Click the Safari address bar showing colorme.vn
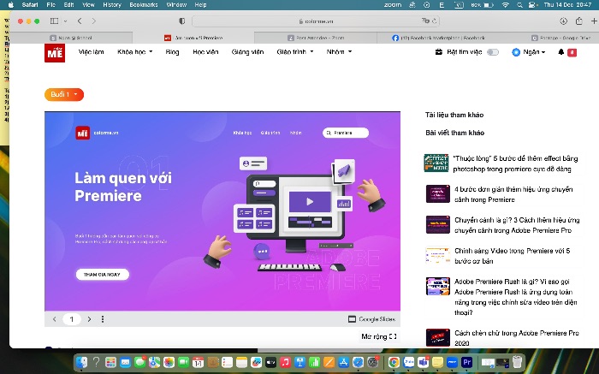This screenshot has height=374, width=599. pyautogui.click(x=316, y=21)
